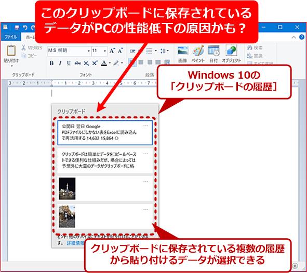
Task: Click the オブジェクト insert object icon
Action: [231, 51]
